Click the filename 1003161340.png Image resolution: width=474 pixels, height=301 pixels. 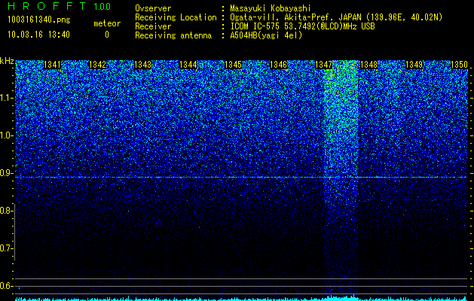[38, 20]
